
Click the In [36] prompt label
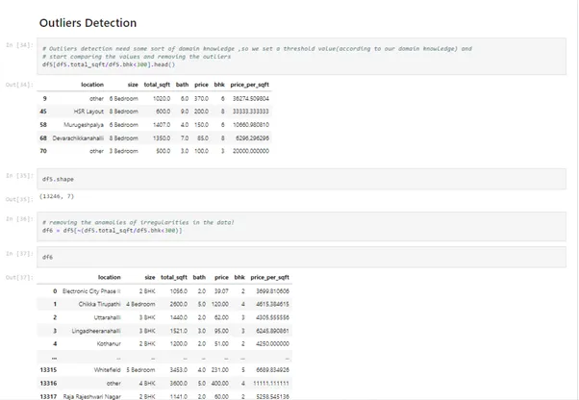click(19, 219)
